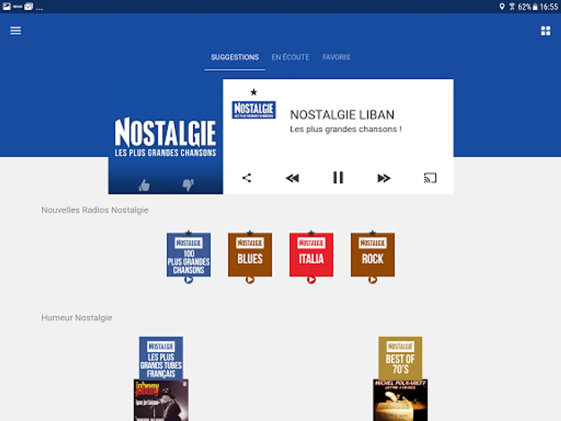Open the Nostalgie Italia radio tile
The width and height of the screenshot is (561, 421).
311,255
